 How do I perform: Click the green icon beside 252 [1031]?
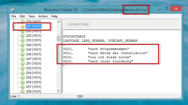coord(22,68)
